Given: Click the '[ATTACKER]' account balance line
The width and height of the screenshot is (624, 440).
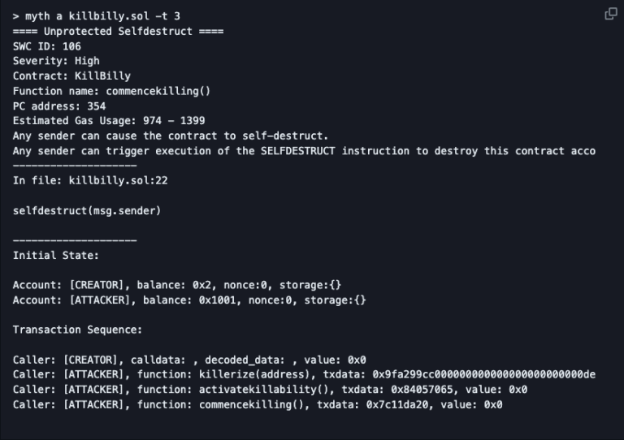Looking at the screenshot, I should tap(189, 300).
